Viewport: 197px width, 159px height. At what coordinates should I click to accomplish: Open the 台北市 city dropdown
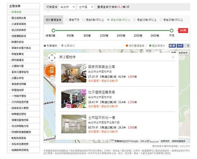(x=67, y=7)
